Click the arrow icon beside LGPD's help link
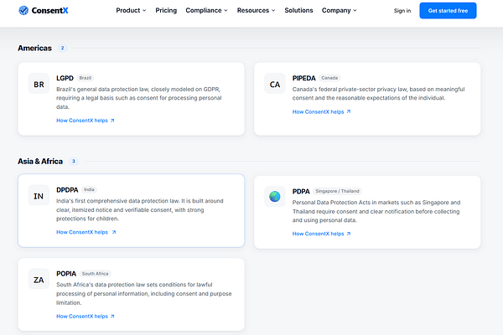 (x=112, y=121)
